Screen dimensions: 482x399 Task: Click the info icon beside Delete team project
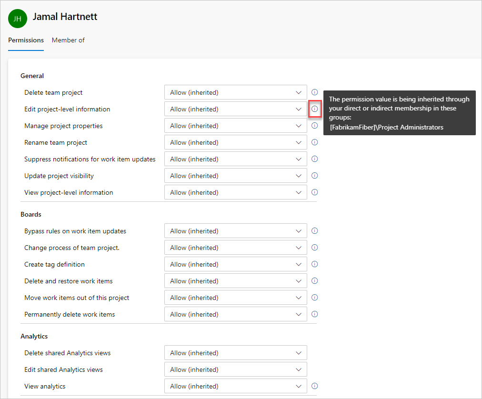coord(314,92)
